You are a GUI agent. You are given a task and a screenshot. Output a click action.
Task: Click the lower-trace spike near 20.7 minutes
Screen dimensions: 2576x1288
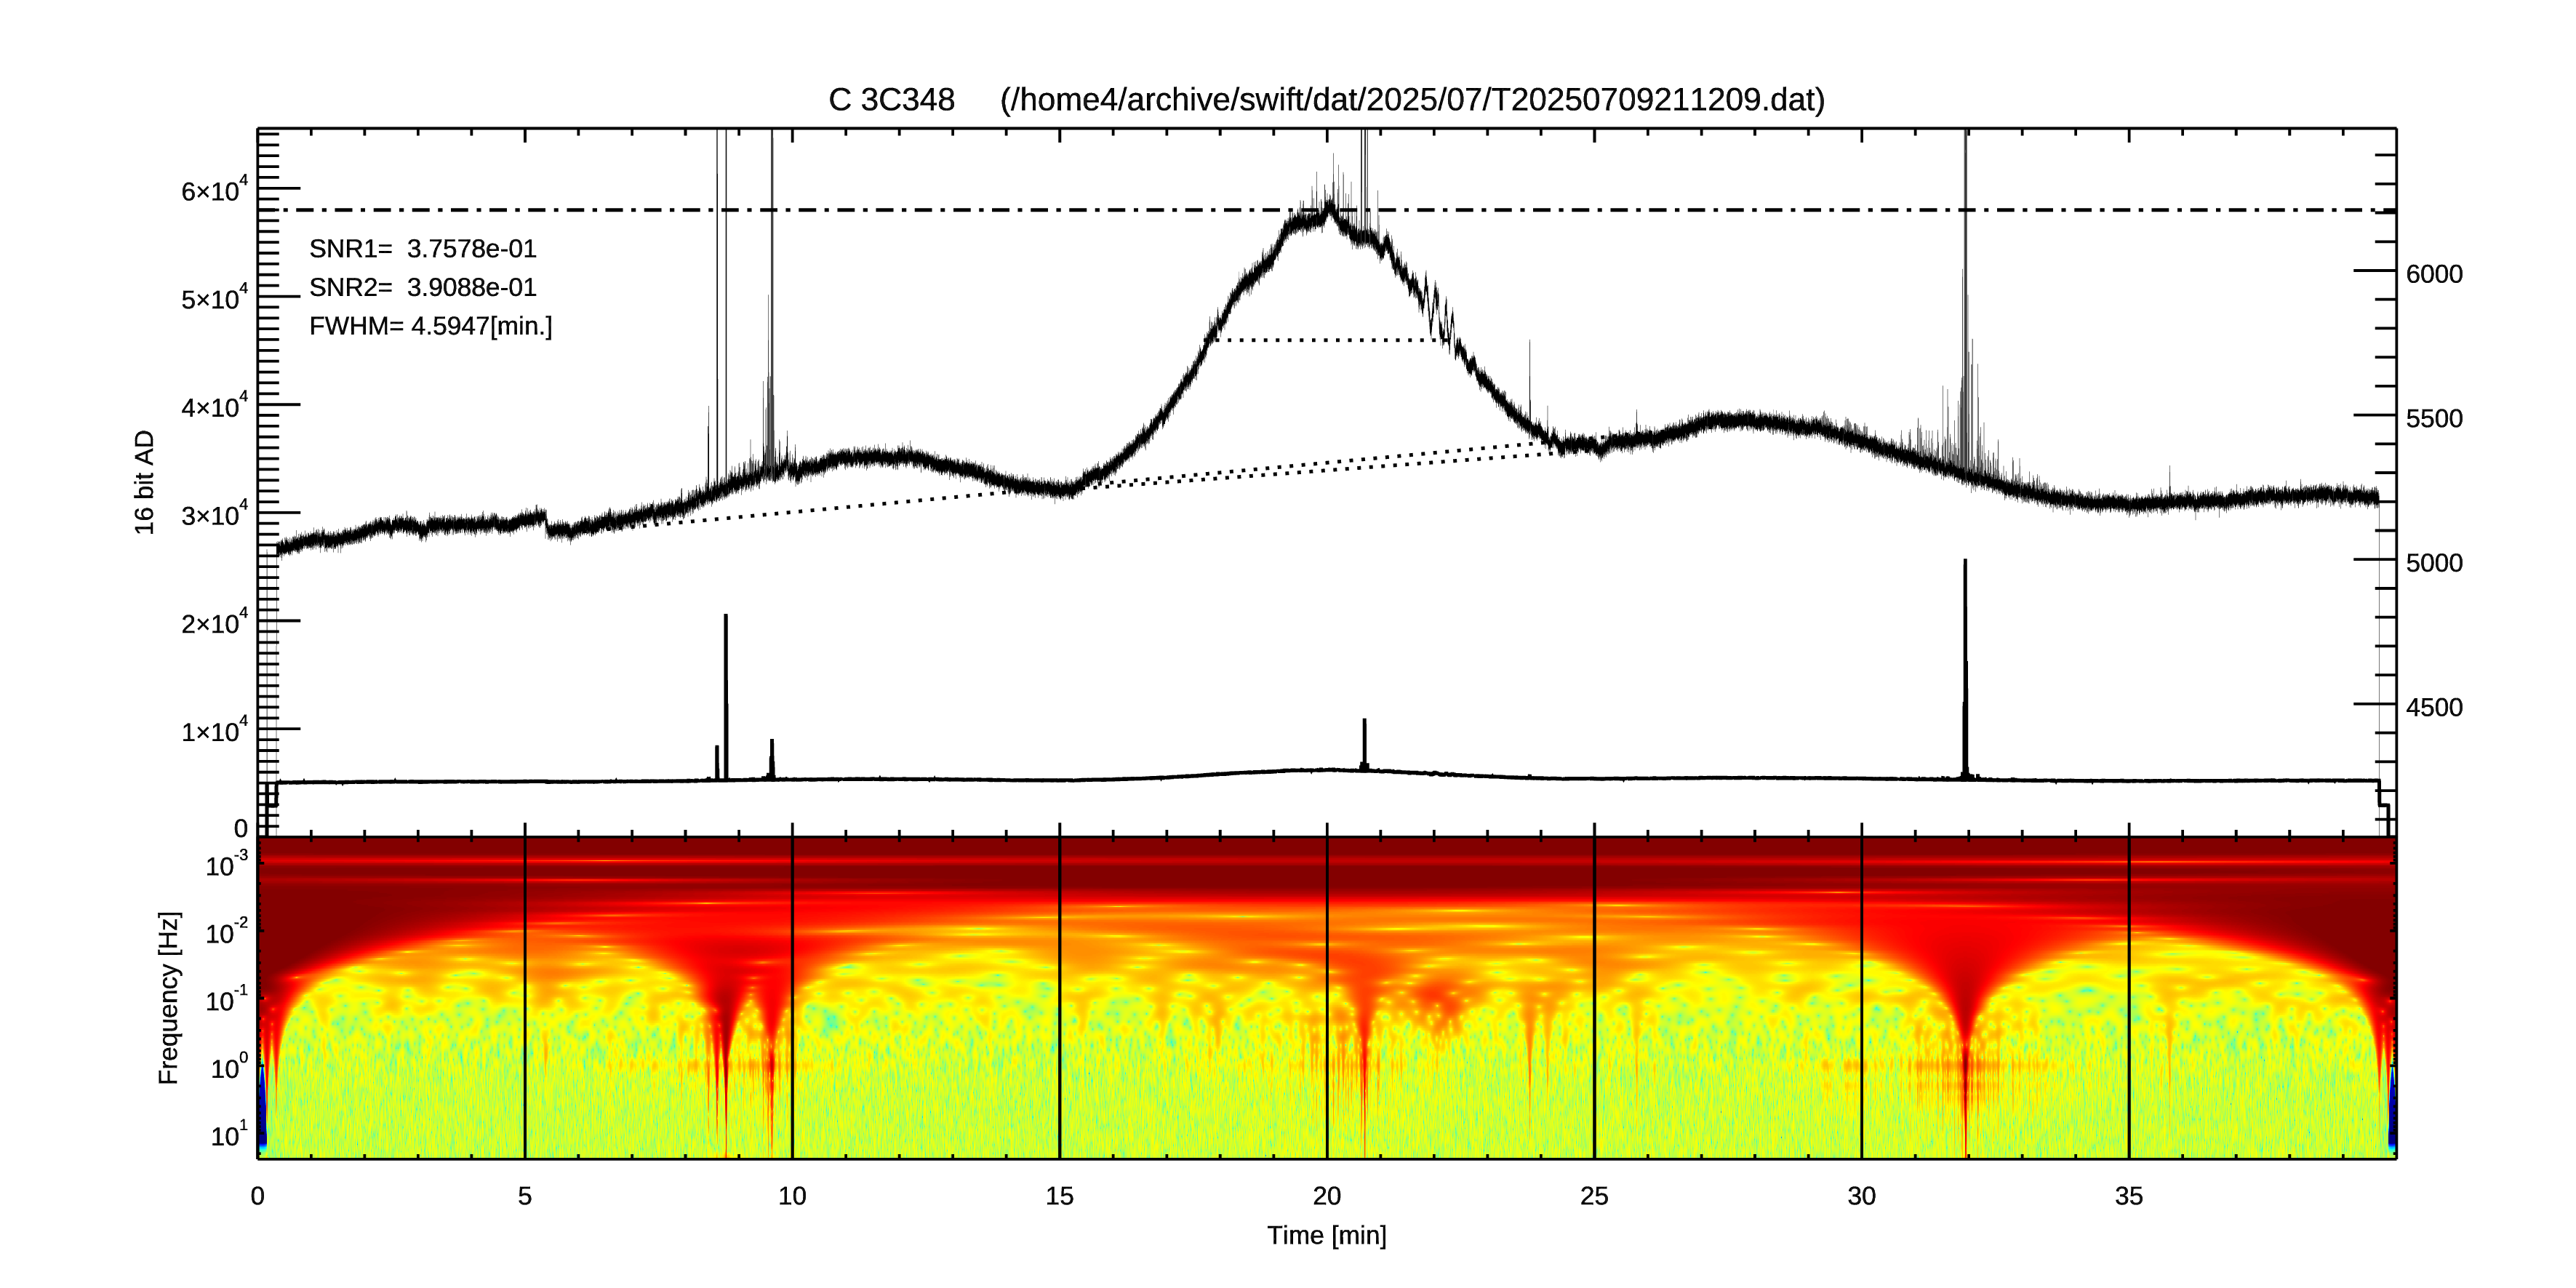(x=1364, y=745)
